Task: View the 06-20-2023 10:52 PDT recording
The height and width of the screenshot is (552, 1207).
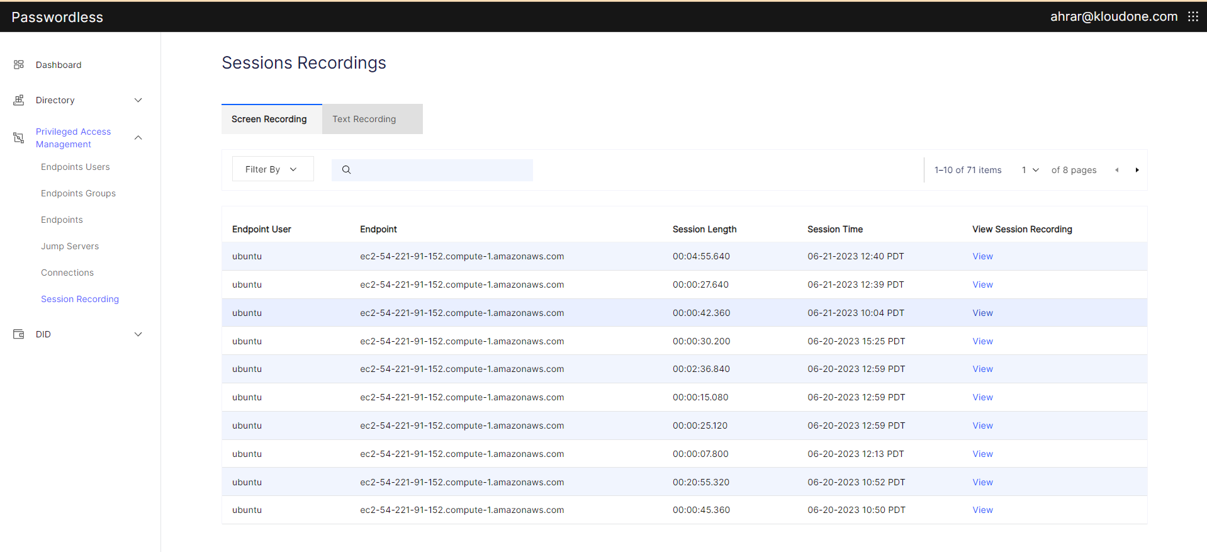Action: coord(982,482)
